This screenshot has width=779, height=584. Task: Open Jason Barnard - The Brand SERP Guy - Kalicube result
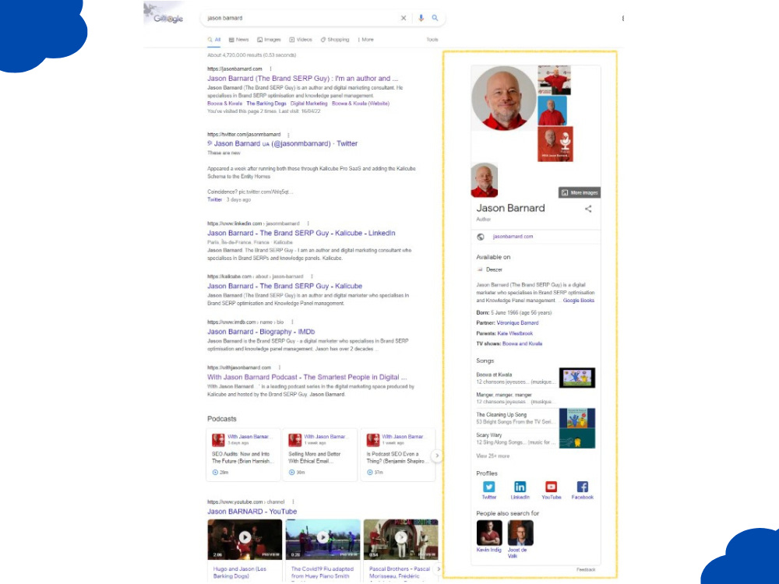284,286
